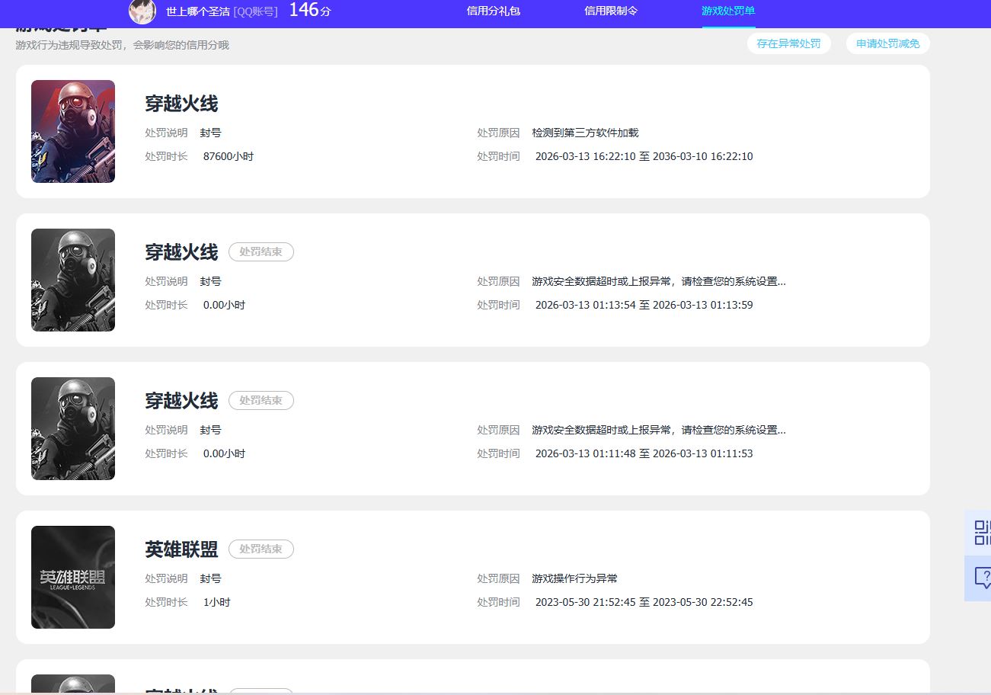
Task: Click the 处罚结束 badge next to 英雄联盟
Action: pyautogui.click(x=261, y=549)
